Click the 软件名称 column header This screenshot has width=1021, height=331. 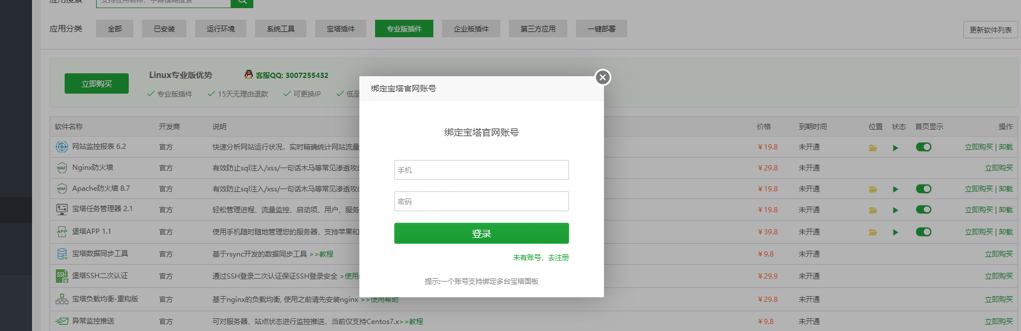click(x=69, y=126)
